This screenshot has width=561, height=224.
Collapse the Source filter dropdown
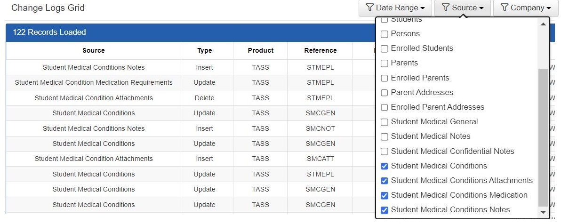click(x=464, y=8)
